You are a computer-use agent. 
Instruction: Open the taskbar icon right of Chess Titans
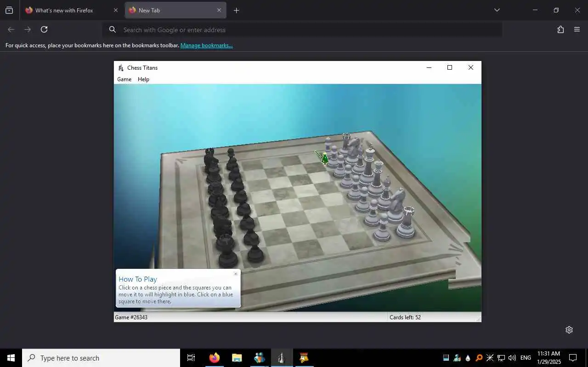point(304,358)
